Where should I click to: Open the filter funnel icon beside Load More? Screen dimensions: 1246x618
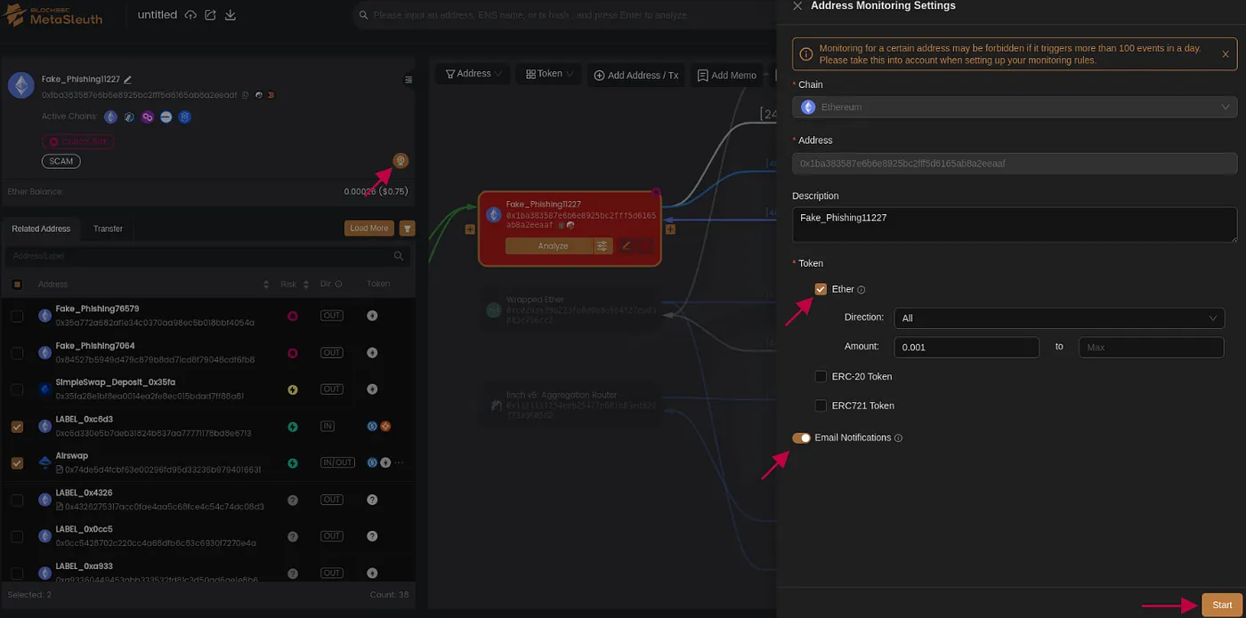point(407,228)
